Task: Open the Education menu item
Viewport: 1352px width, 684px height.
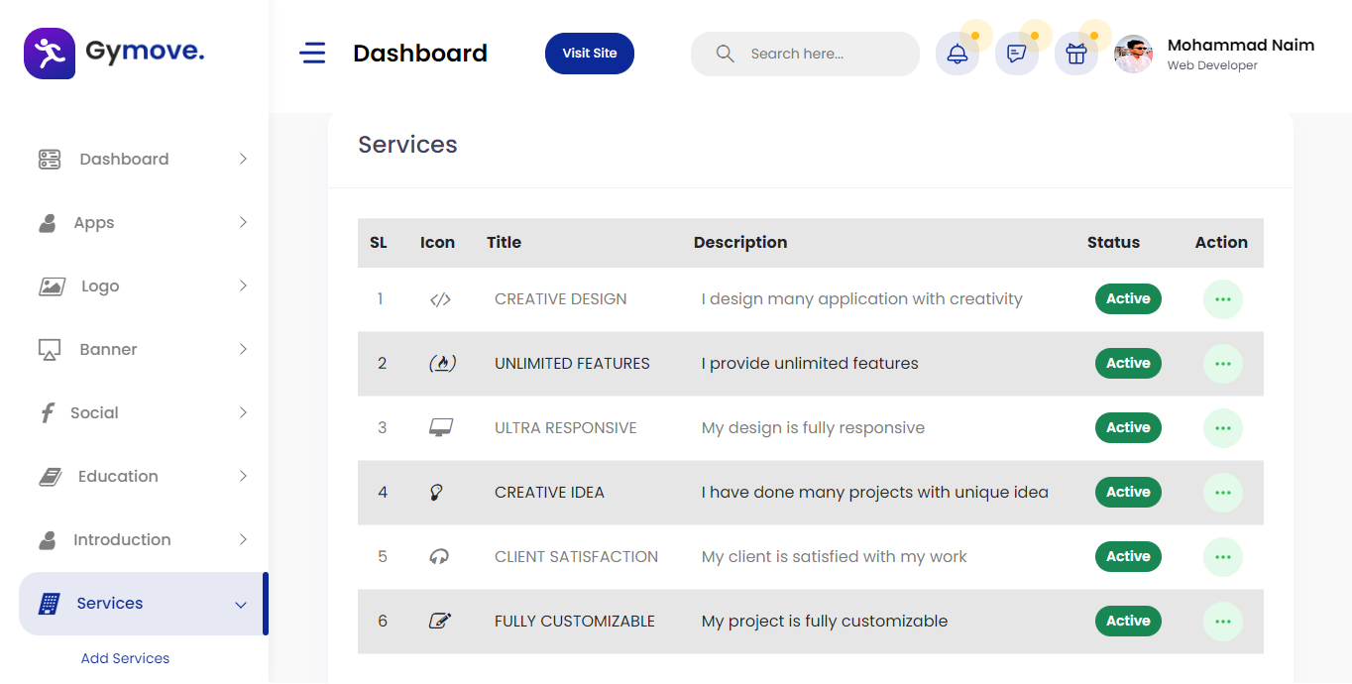Action: click(117, 476)
